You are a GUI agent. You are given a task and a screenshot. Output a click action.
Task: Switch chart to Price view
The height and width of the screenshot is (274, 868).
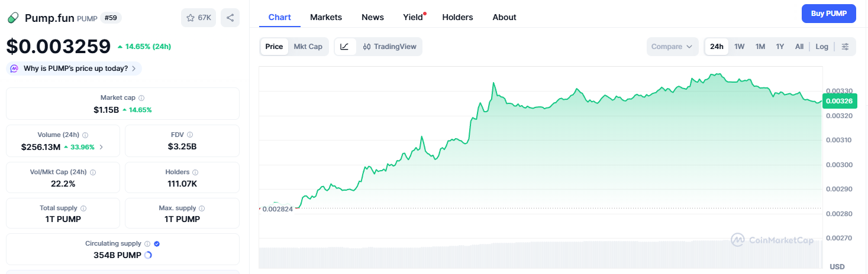[274, 47]
